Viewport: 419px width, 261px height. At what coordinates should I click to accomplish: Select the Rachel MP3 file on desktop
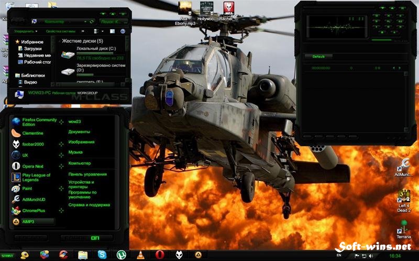click(x=229, y=11)
